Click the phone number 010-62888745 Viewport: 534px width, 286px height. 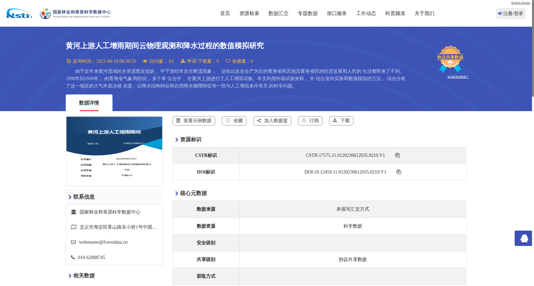point(91,257)
